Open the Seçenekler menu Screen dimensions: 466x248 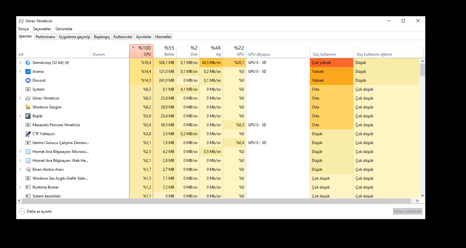[42, 29]
